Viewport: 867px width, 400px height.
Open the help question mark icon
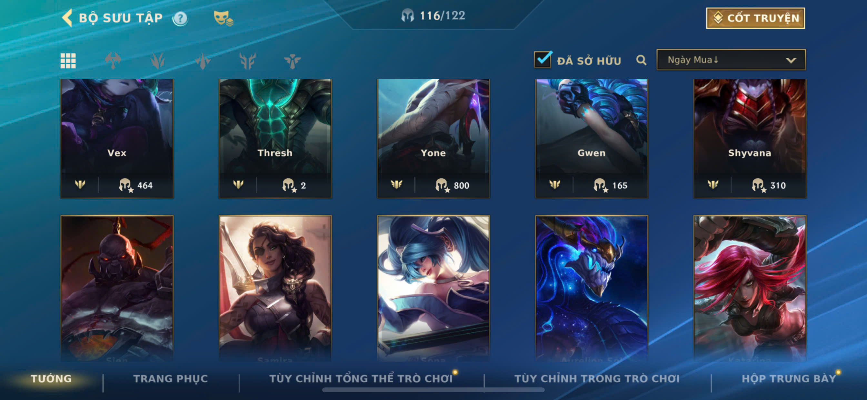click(180, 18)
